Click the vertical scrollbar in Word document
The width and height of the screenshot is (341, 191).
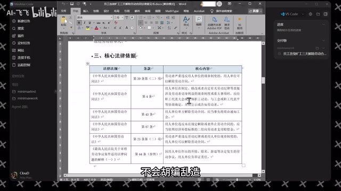[263, 80]
